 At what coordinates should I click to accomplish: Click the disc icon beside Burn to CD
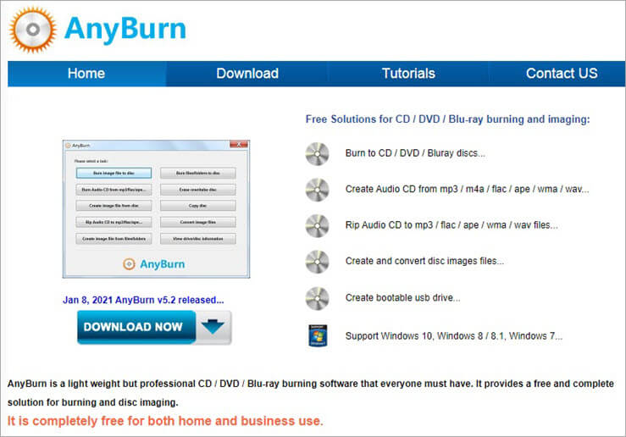tap(318, 153)
